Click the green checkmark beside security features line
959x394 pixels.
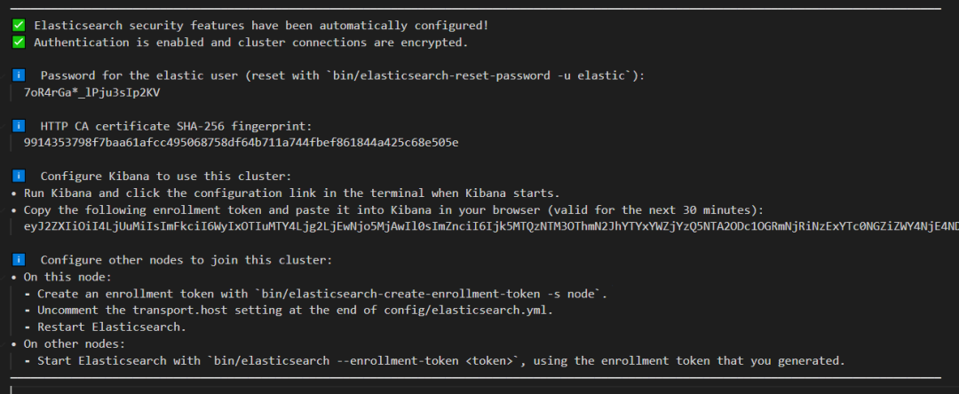tap(19, 26)
